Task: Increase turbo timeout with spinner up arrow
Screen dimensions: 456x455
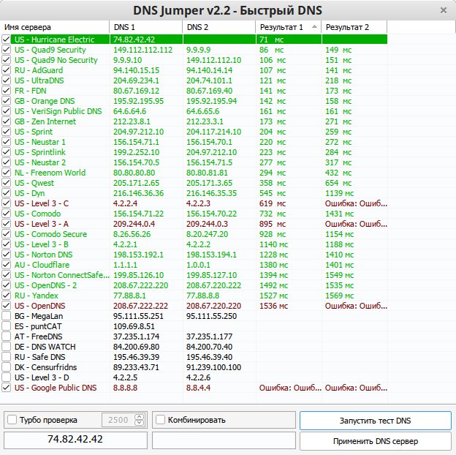Action: 140,417
